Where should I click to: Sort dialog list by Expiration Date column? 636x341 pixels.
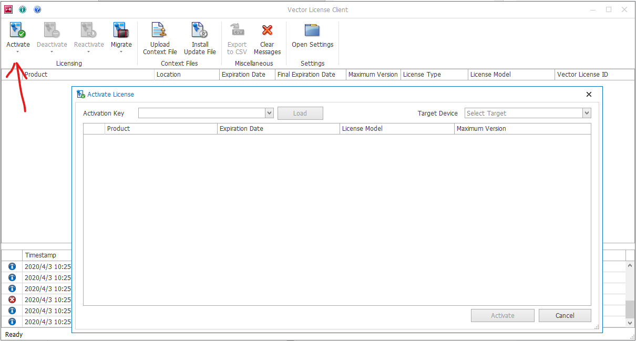(x=279, y=129)
